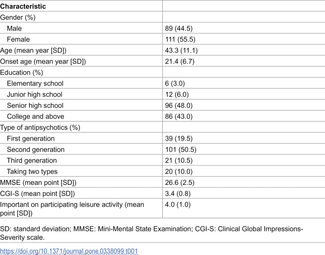The height and width of the screenshot is (255, 325).
Task: Select the Age (mean year [SD]) row
Action: pos(163,50)
